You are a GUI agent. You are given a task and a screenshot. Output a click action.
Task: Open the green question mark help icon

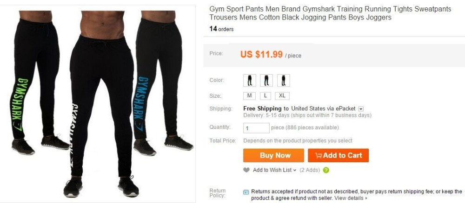pyautogui.click(x=326, y=170)
